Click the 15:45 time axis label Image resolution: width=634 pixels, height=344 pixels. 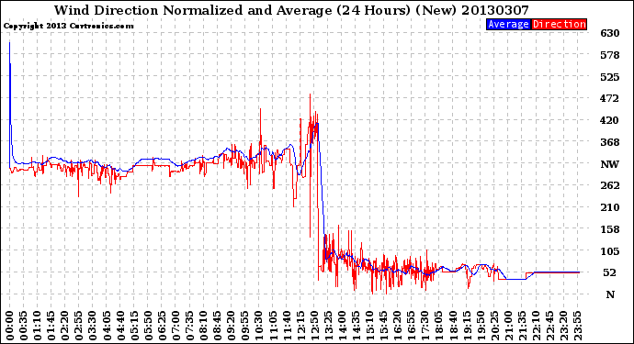(384, 326)
